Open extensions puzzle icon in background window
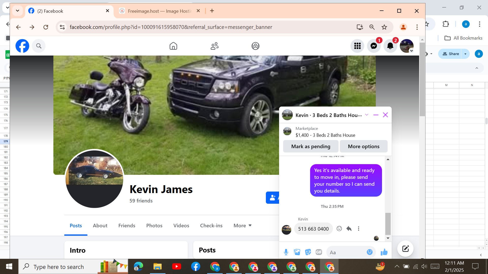 [446, 24]
